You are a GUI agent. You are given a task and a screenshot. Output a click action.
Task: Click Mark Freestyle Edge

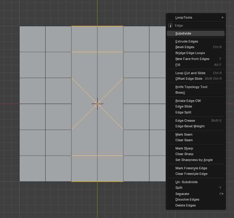(196, 168)
